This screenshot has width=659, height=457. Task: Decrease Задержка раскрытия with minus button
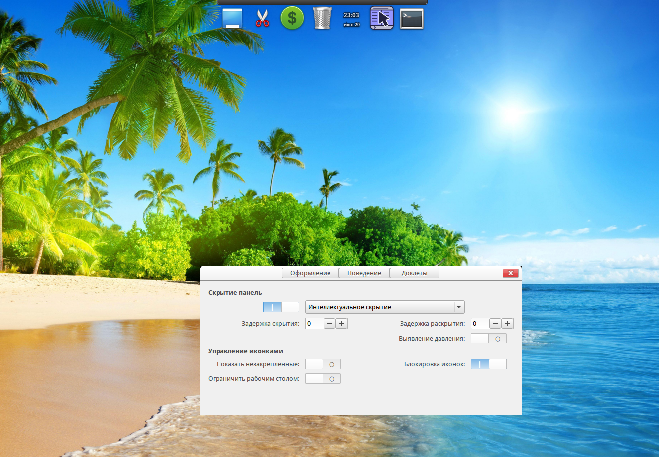click(x=495, y=324)
